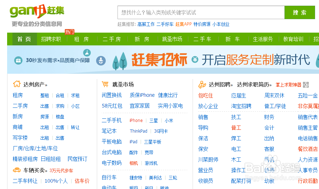Screen dimensions: 319x189
Task: Click the green 搜索 button
Action: tap(299, 12)
